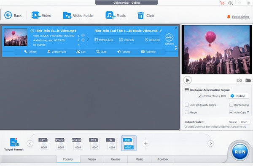Open the Easter Offer link
The image size is (253, 166).
241,17
